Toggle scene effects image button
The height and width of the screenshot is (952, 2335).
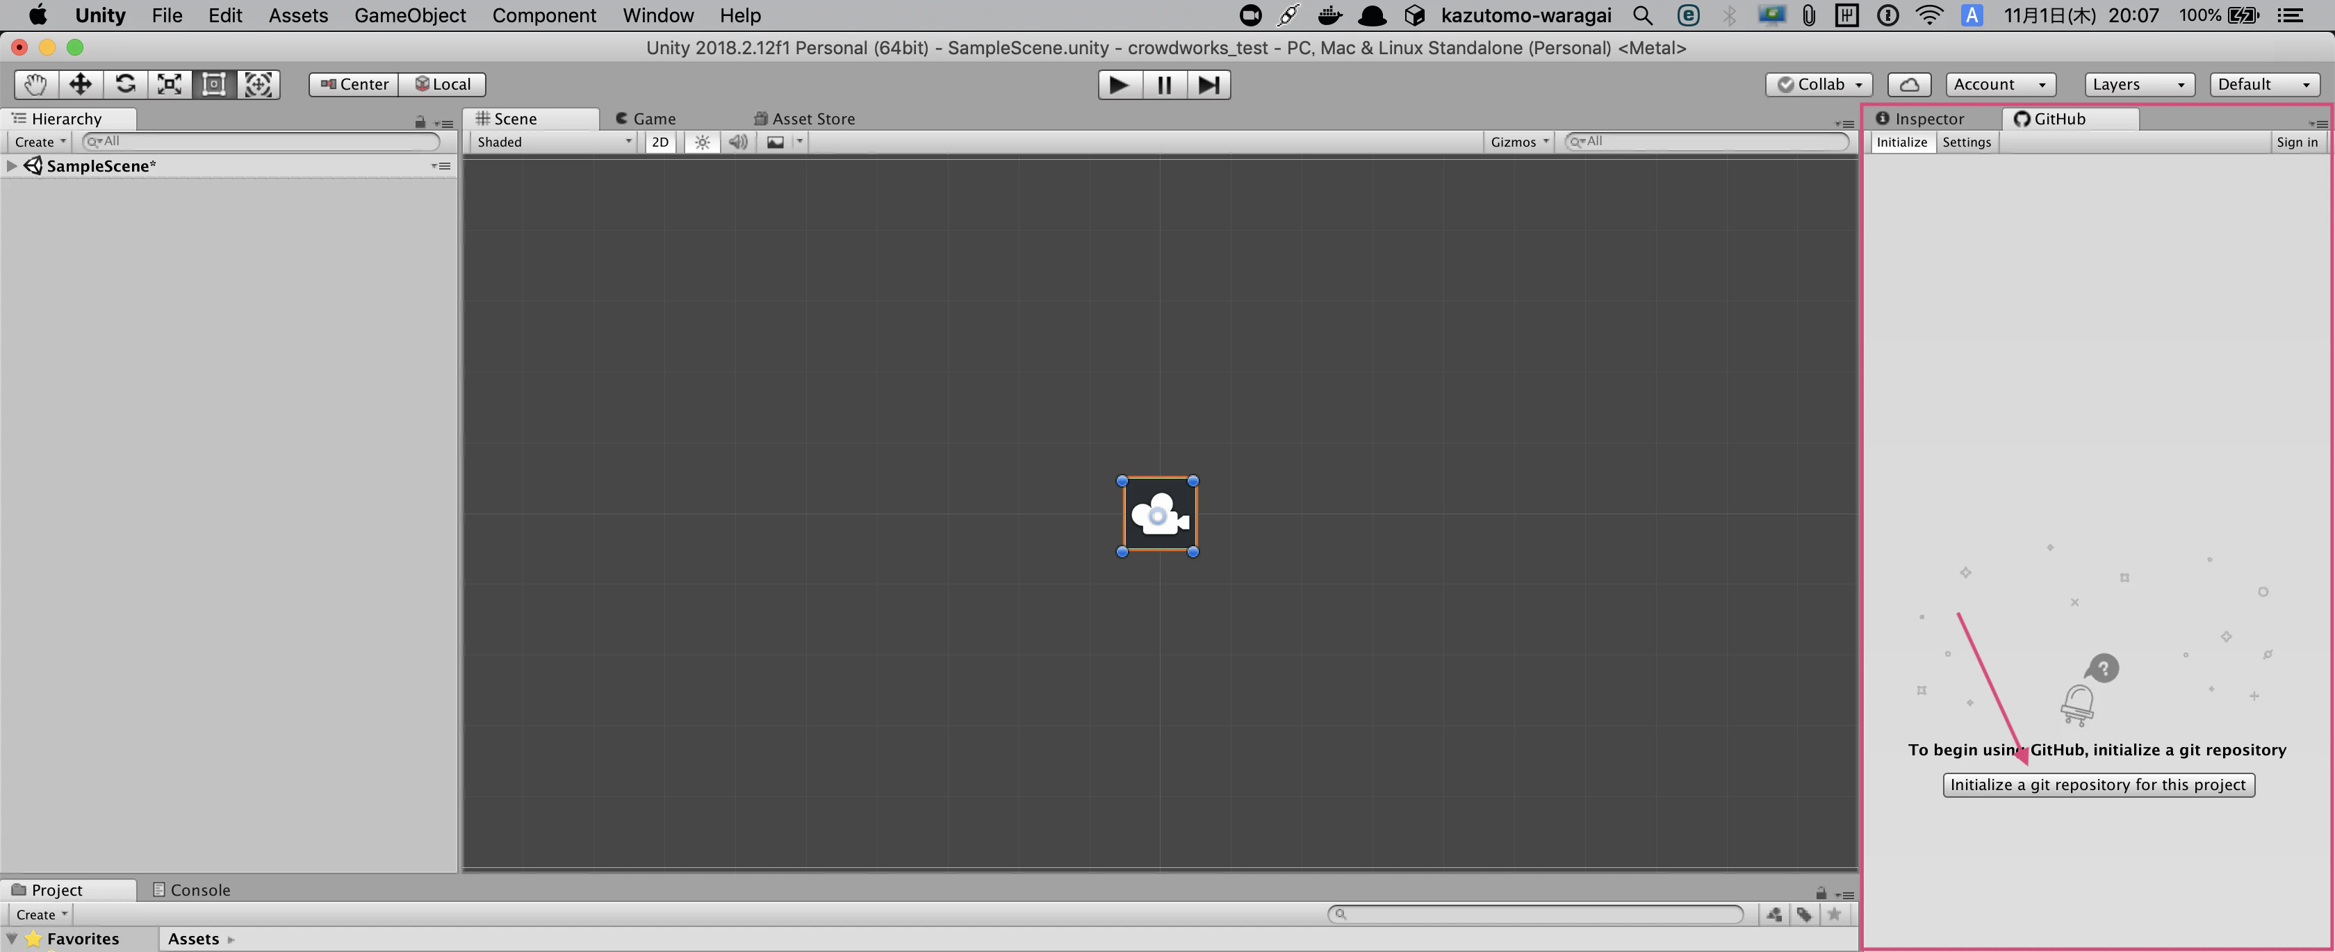(x=775, y=142)
